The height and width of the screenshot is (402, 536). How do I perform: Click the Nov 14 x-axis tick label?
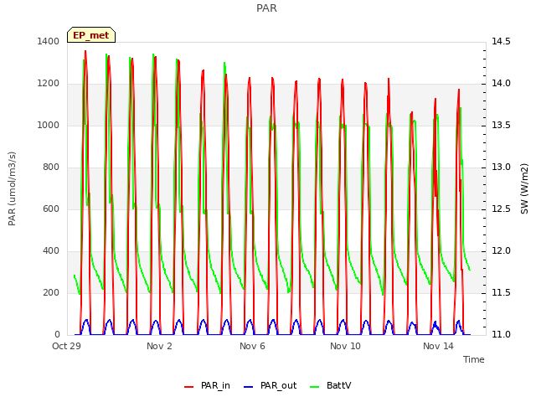438,346
